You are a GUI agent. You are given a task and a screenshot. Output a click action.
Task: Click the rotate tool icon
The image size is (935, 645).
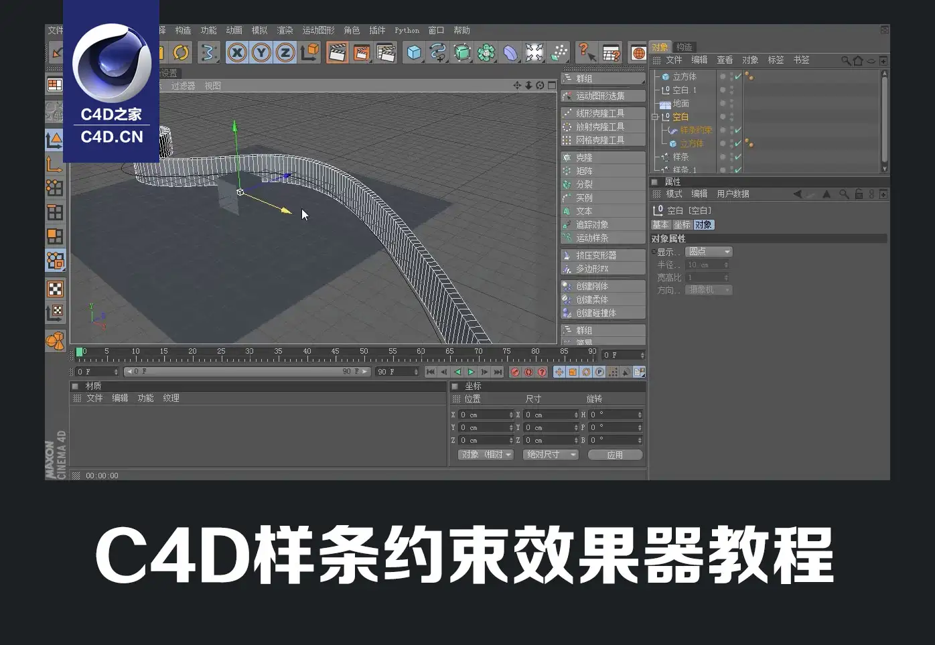pyautogui.click(x=181, y=52)
